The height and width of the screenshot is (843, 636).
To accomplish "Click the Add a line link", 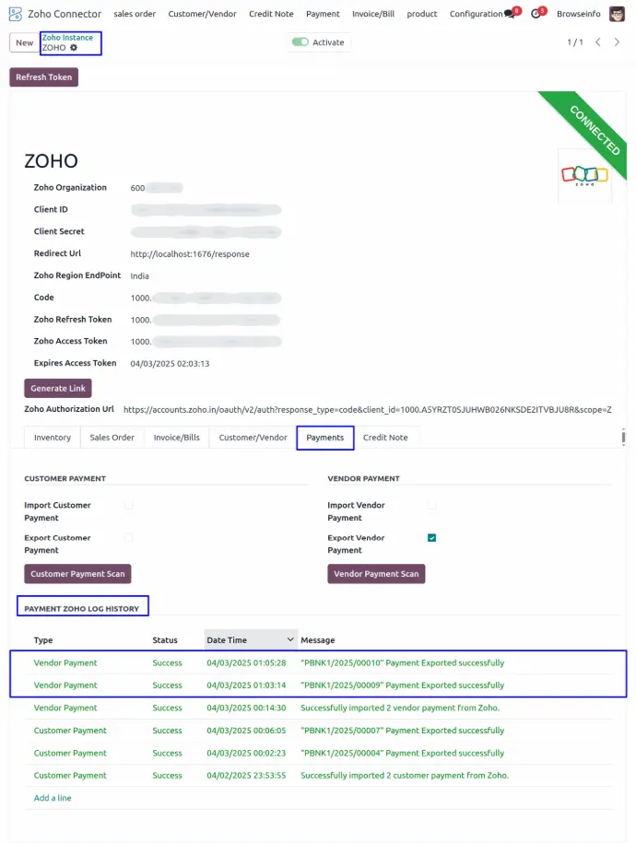I will click(53, 798).
